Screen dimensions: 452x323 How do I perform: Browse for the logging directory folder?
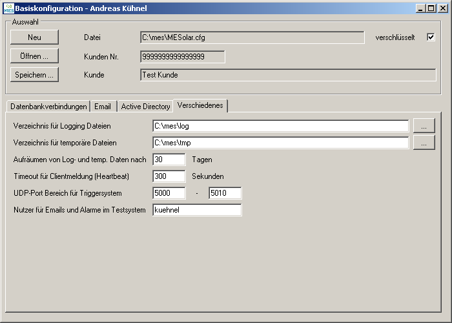click(x=424, y=126)
